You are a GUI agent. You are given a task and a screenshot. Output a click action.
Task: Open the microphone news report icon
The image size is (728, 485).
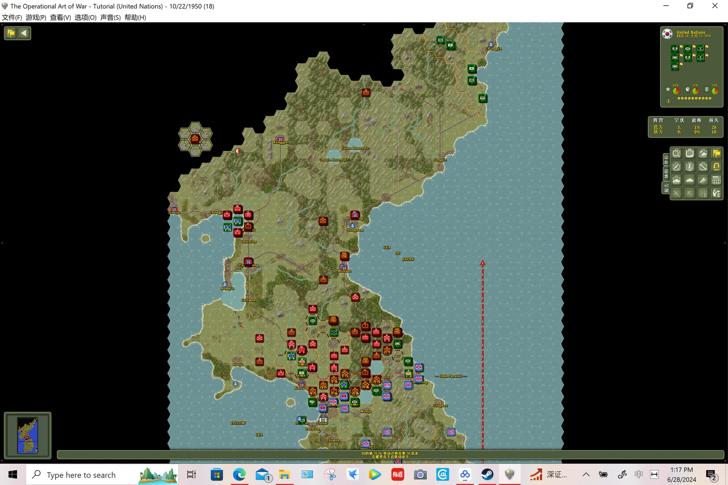[x=690, y=167]
